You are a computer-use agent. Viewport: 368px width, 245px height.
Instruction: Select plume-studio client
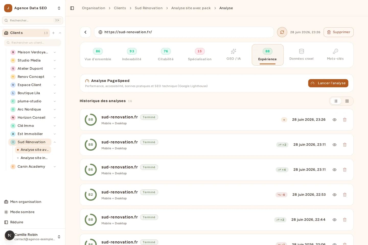click(29, 101)
